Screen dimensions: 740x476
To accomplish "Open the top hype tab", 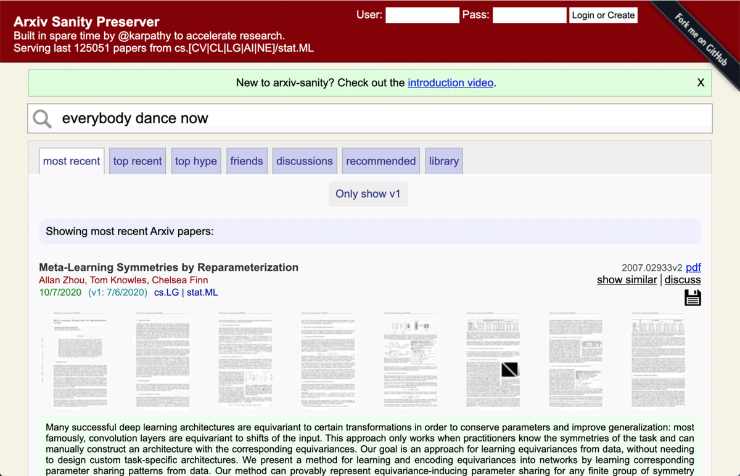I will 195,161.
